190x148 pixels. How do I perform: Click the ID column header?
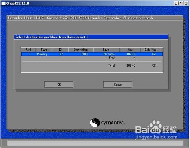tap(60, 49)
